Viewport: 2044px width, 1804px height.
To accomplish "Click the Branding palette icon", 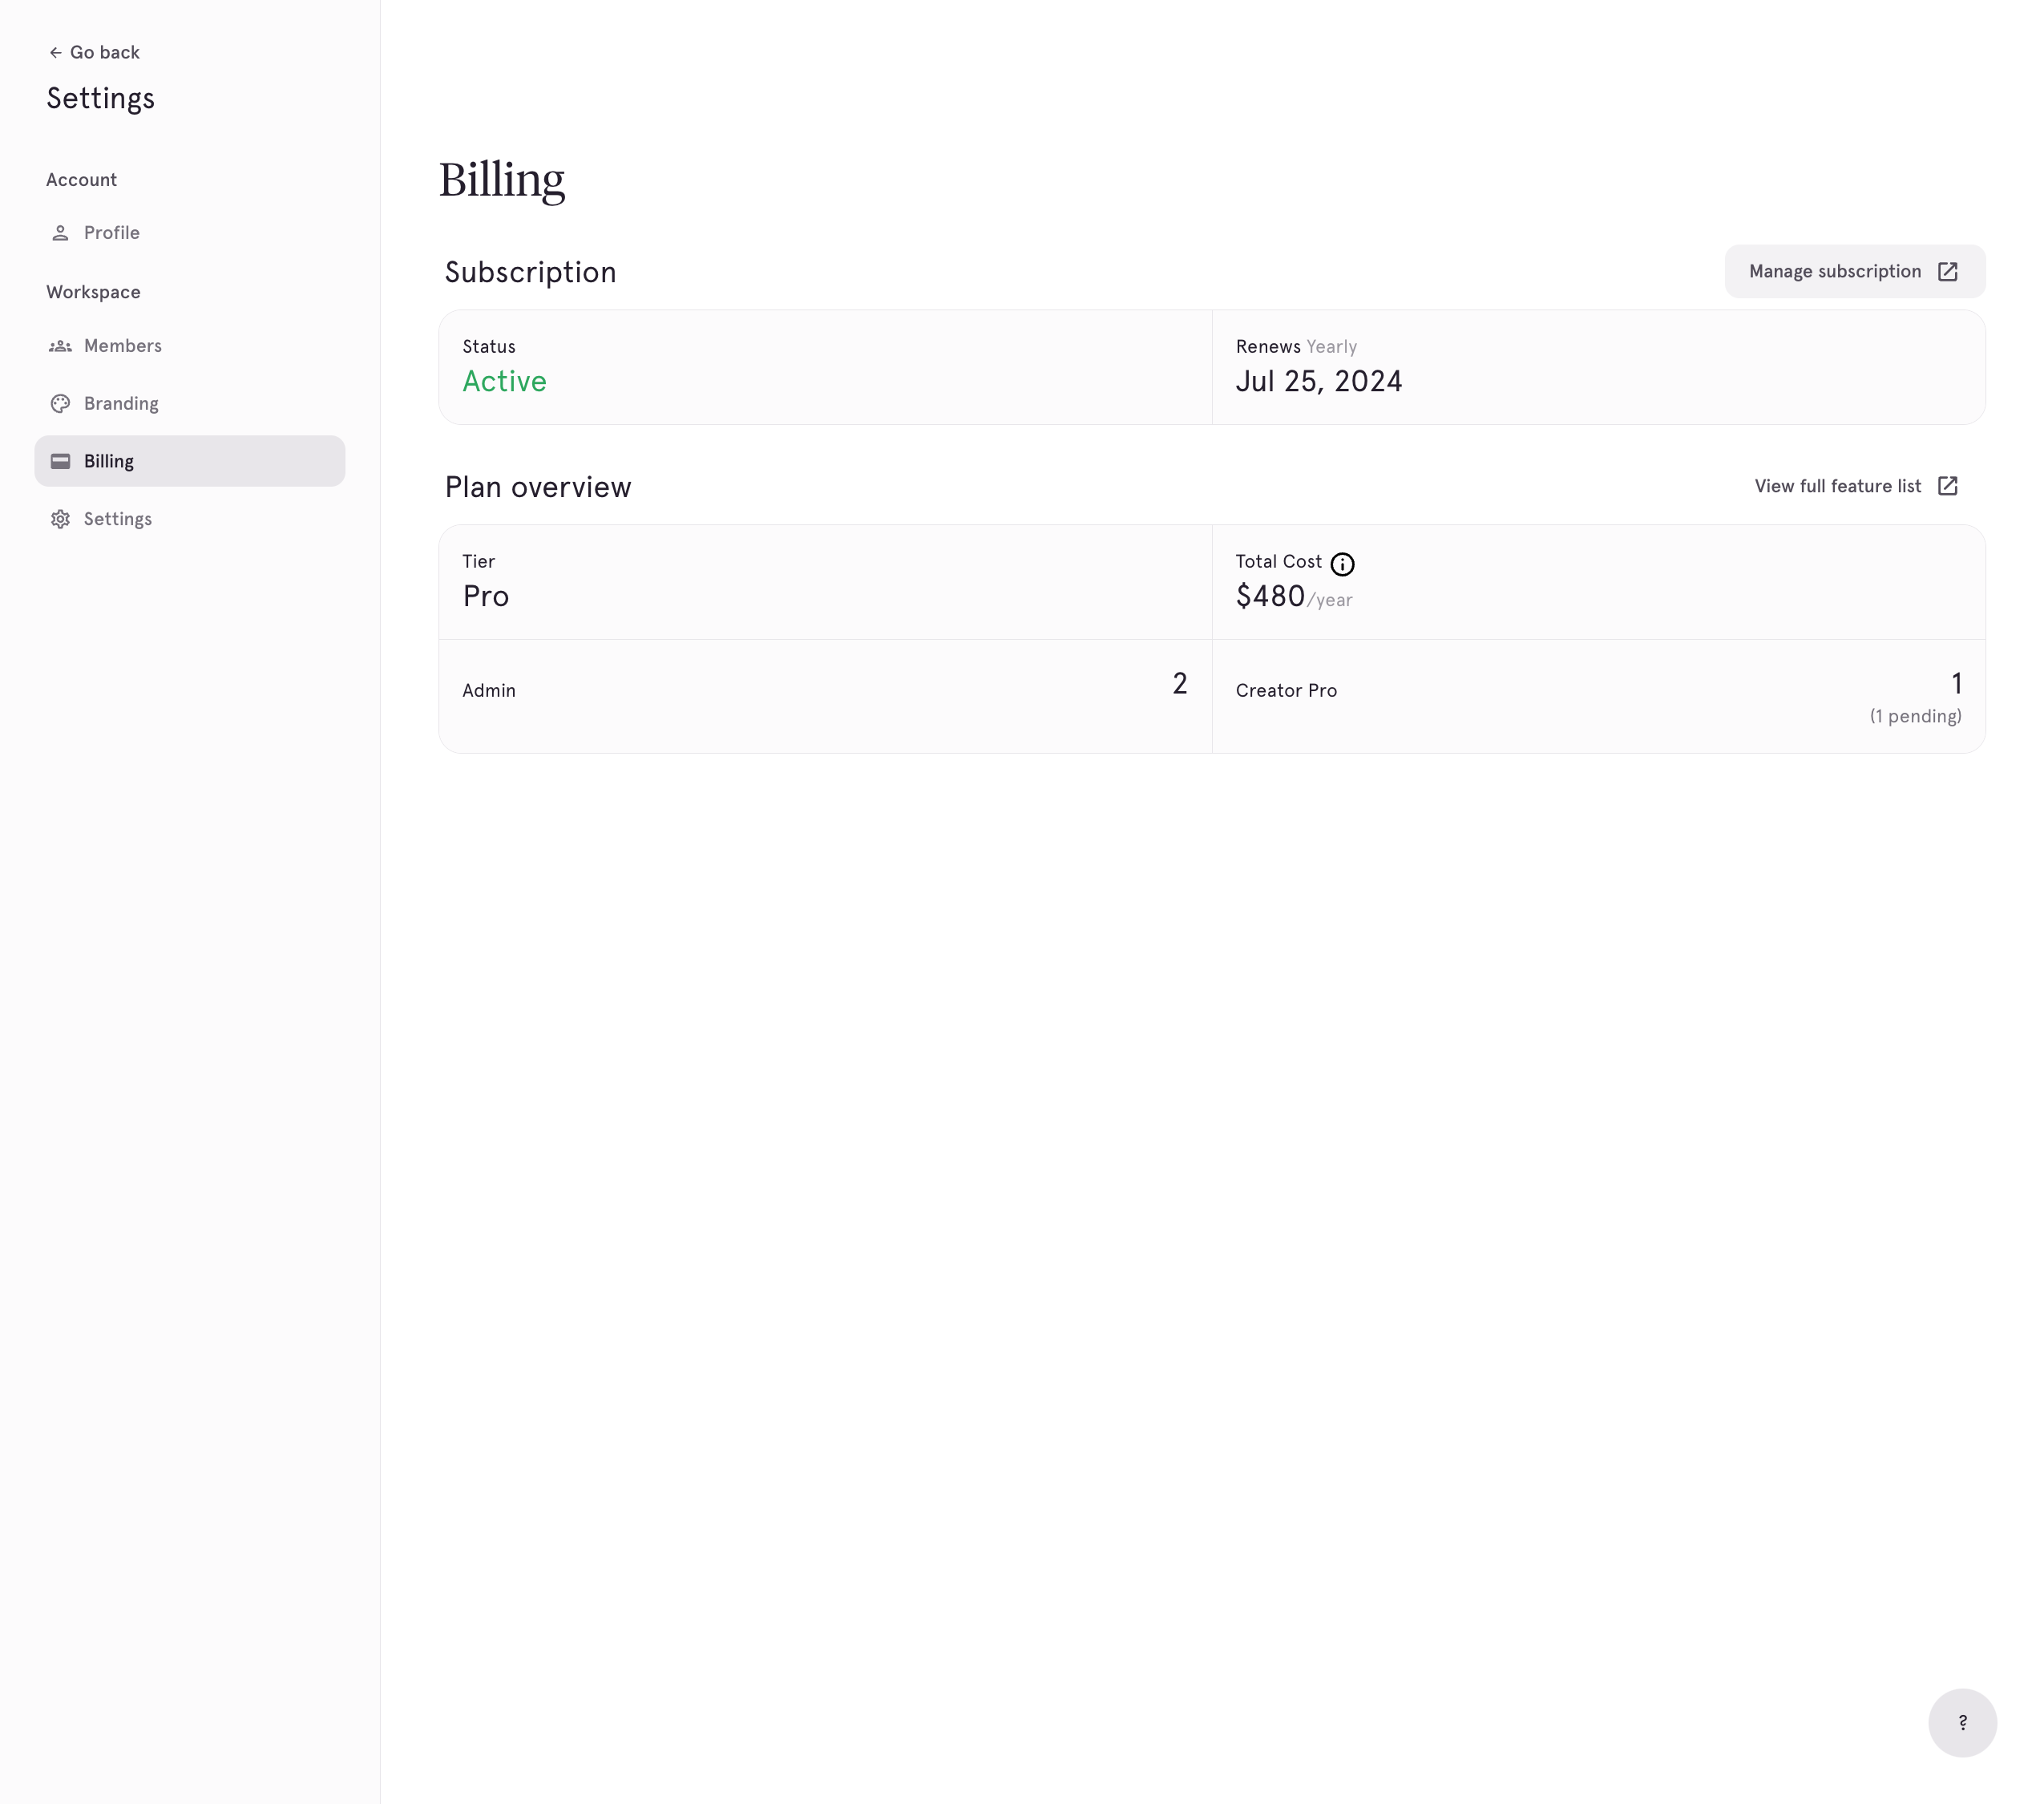I will tap(60, 404).
